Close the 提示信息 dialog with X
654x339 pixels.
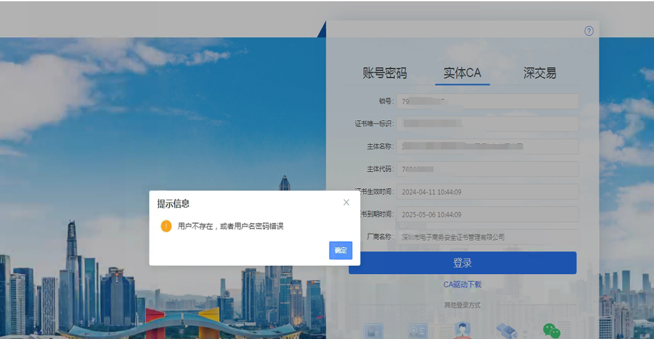tap(346, 203)
